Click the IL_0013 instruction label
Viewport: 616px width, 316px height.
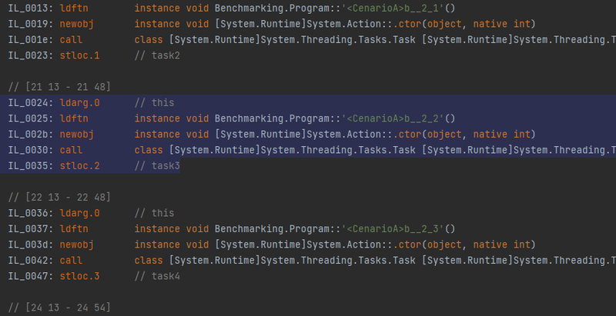tap(28, 8)
